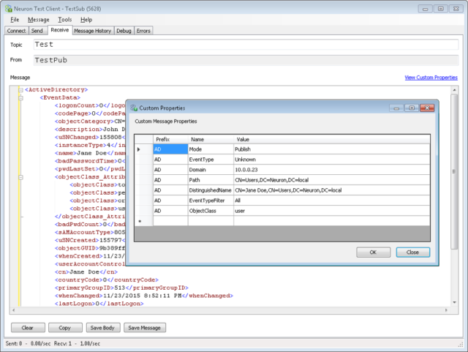The width and height of the screenshot is (468, 352).
Task: Click the Clear button
Action: [27, 328]
